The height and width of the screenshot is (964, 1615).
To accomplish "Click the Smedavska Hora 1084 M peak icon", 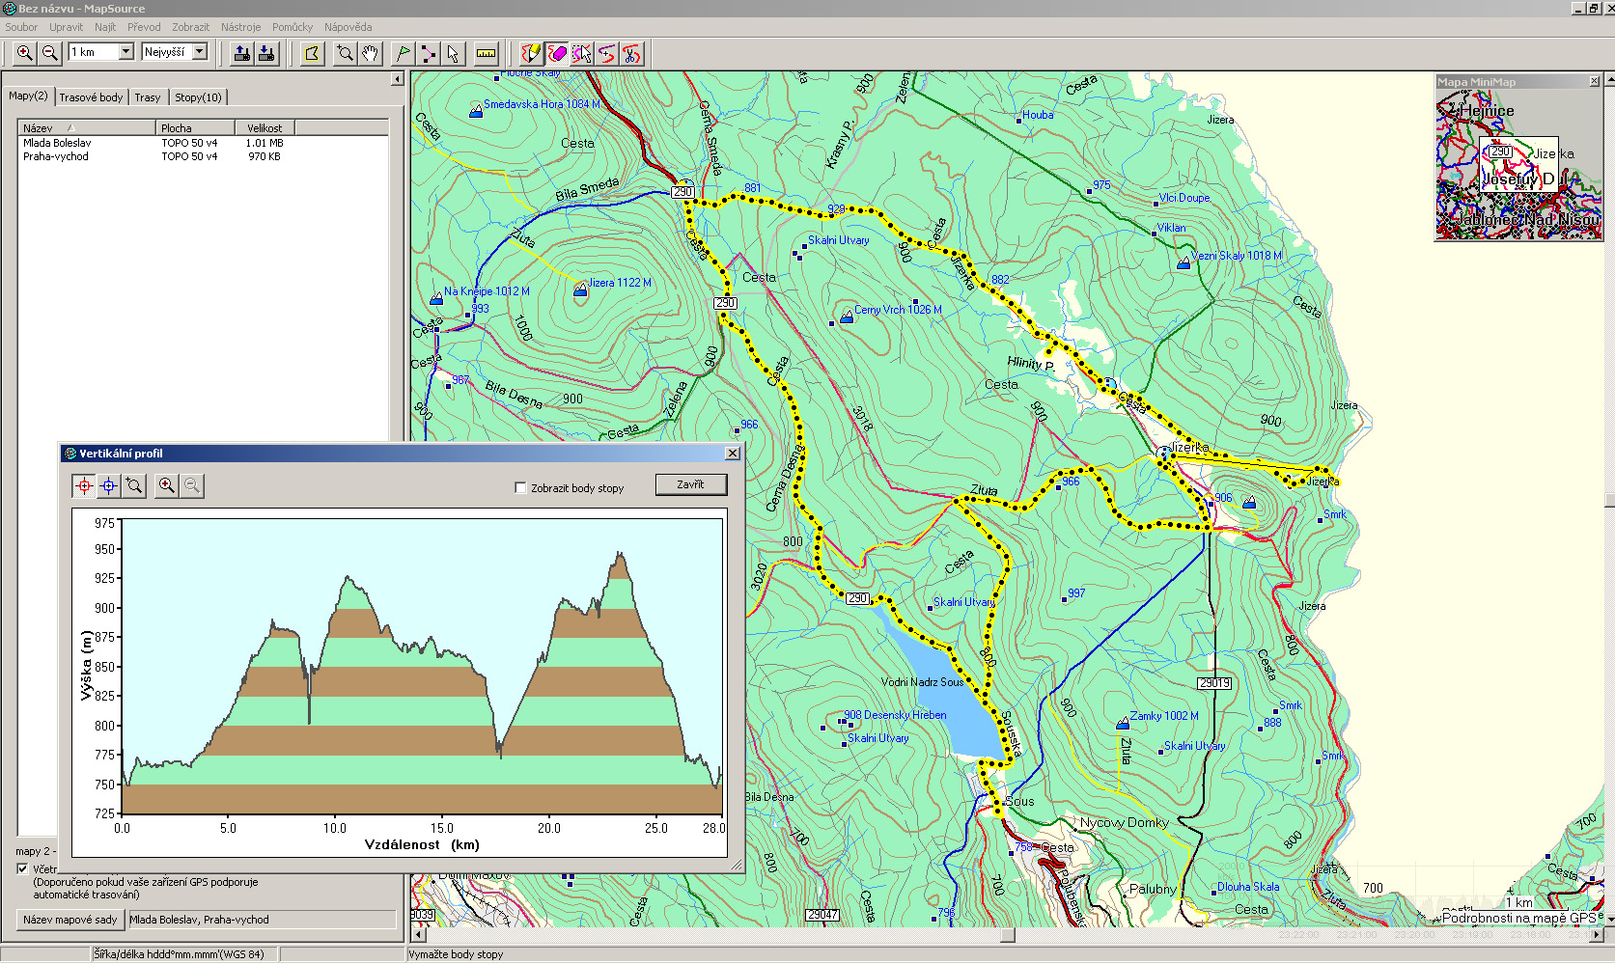I will coord(475,112).
